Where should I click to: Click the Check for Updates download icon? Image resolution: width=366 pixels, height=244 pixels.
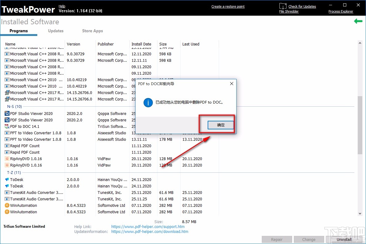283,6
